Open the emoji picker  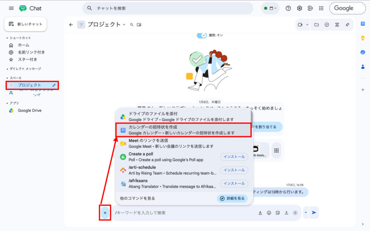[269, 213]
